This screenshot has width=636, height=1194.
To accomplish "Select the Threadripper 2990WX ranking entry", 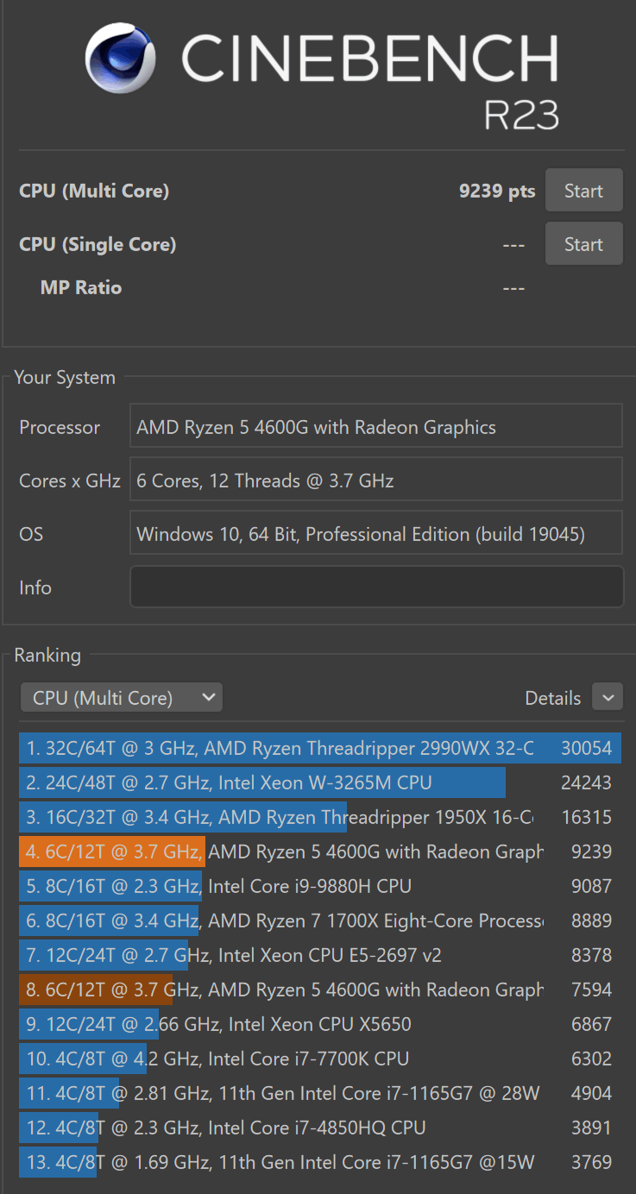I will click(319, 748).
